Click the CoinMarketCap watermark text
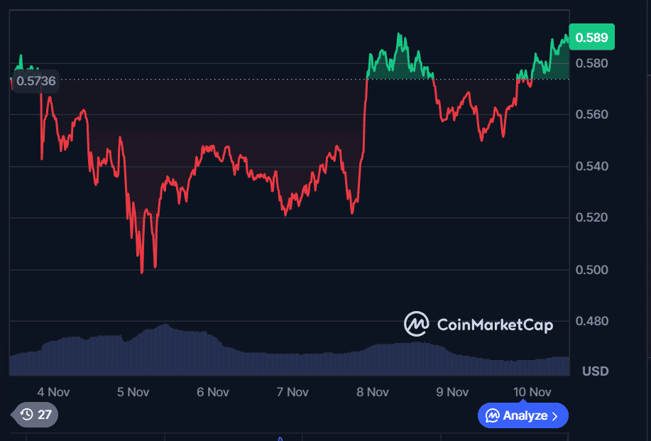Image resolution: width=651 pixels, height=441 pixels. (494, 325)
